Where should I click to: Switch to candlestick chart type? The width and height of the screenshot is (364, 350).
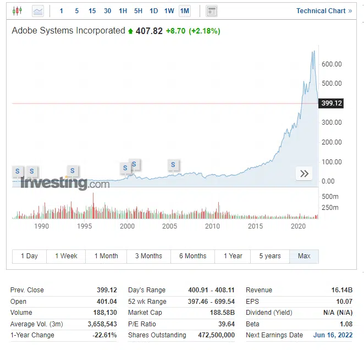point(17,10)
